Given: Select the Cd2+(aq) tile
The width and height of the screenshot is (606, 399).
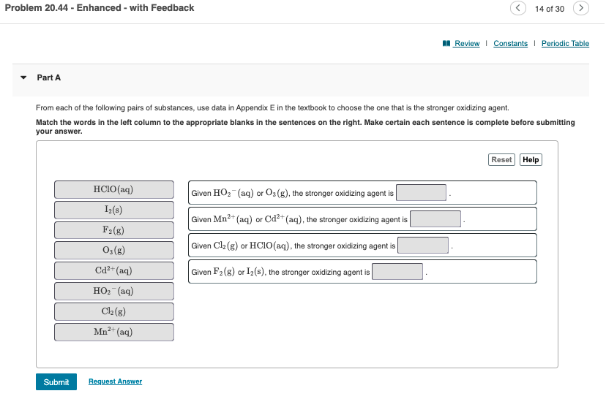Looking at the screenshot, I should [113, 271].
